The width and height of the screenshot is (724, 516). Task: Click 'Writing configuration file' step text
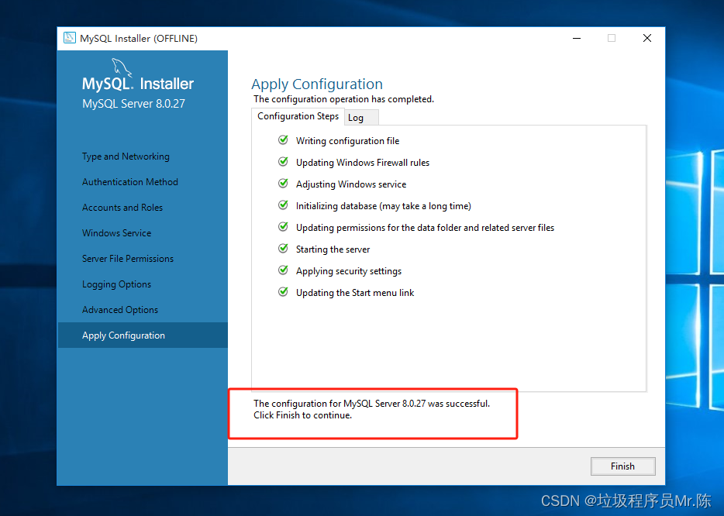point(348,141)
